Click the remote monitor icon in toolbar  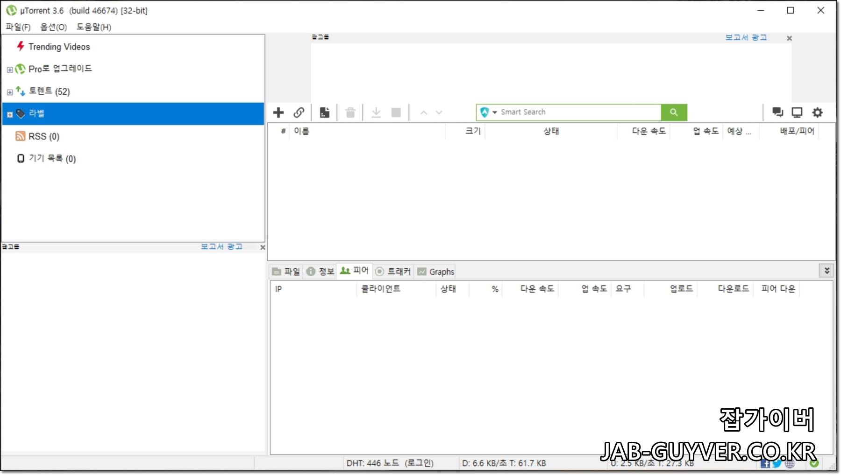point(797,112)
